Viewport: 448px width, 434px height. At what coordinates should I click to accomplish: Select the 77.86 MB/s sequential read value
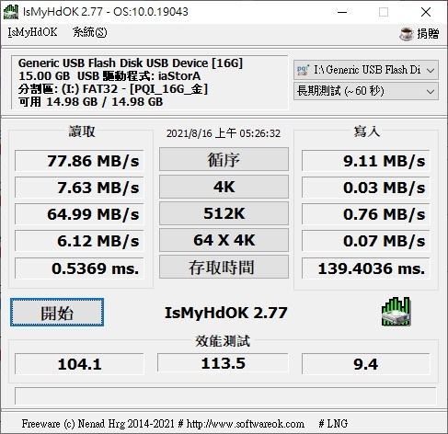click(x=79, y=161)
